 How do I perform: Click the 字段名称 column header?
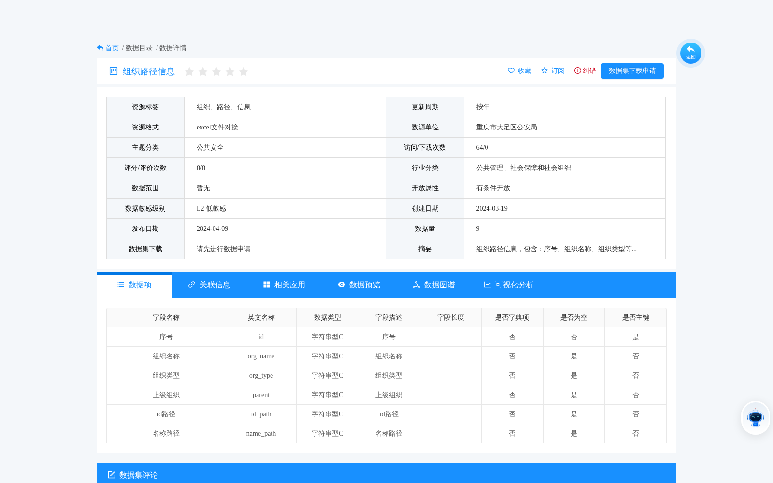[166, 318]
